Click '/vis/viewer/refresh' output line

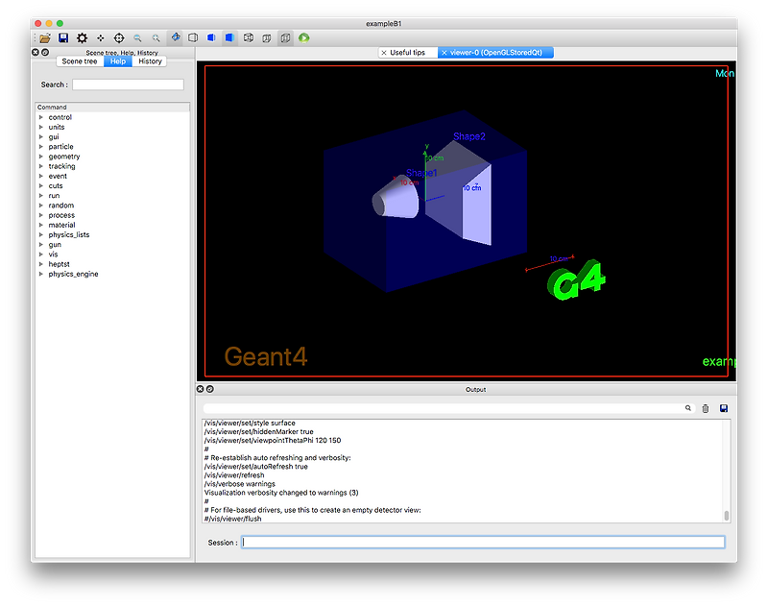[234, 475]
